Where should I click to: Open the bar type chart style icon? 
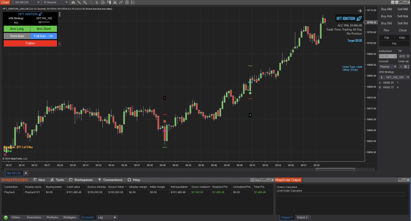(73, 2)
